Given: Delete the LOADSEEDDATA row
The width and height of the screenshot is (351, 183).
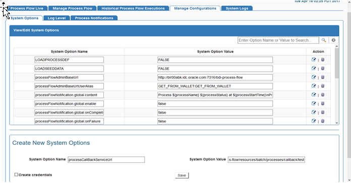Looking at the screenshot, I should 323,68.
